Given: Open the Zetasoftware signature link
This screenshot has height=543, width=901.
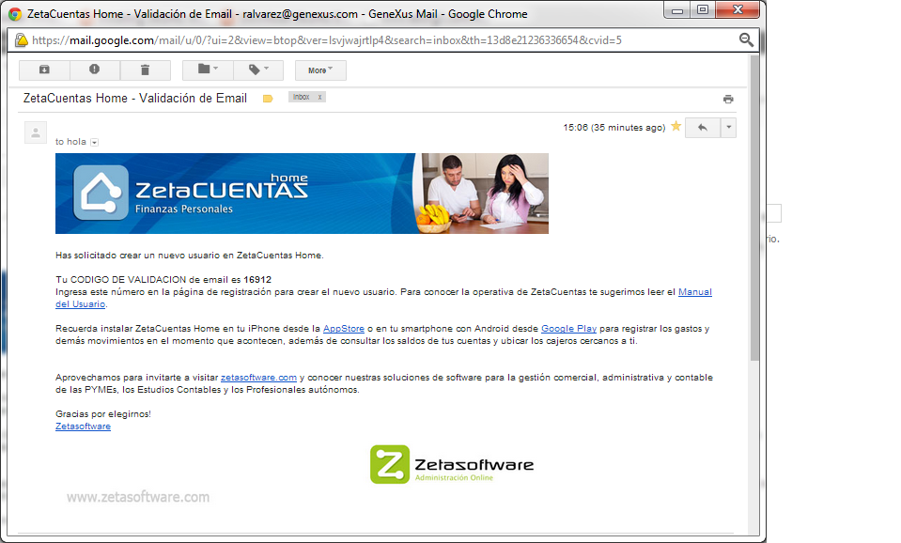Looking at the screenshot, I should click(x=83, y=427).
